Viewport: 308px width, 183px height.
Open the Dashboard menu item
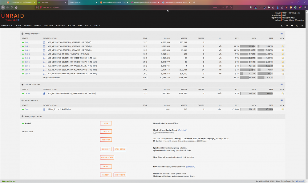[7, 26]
